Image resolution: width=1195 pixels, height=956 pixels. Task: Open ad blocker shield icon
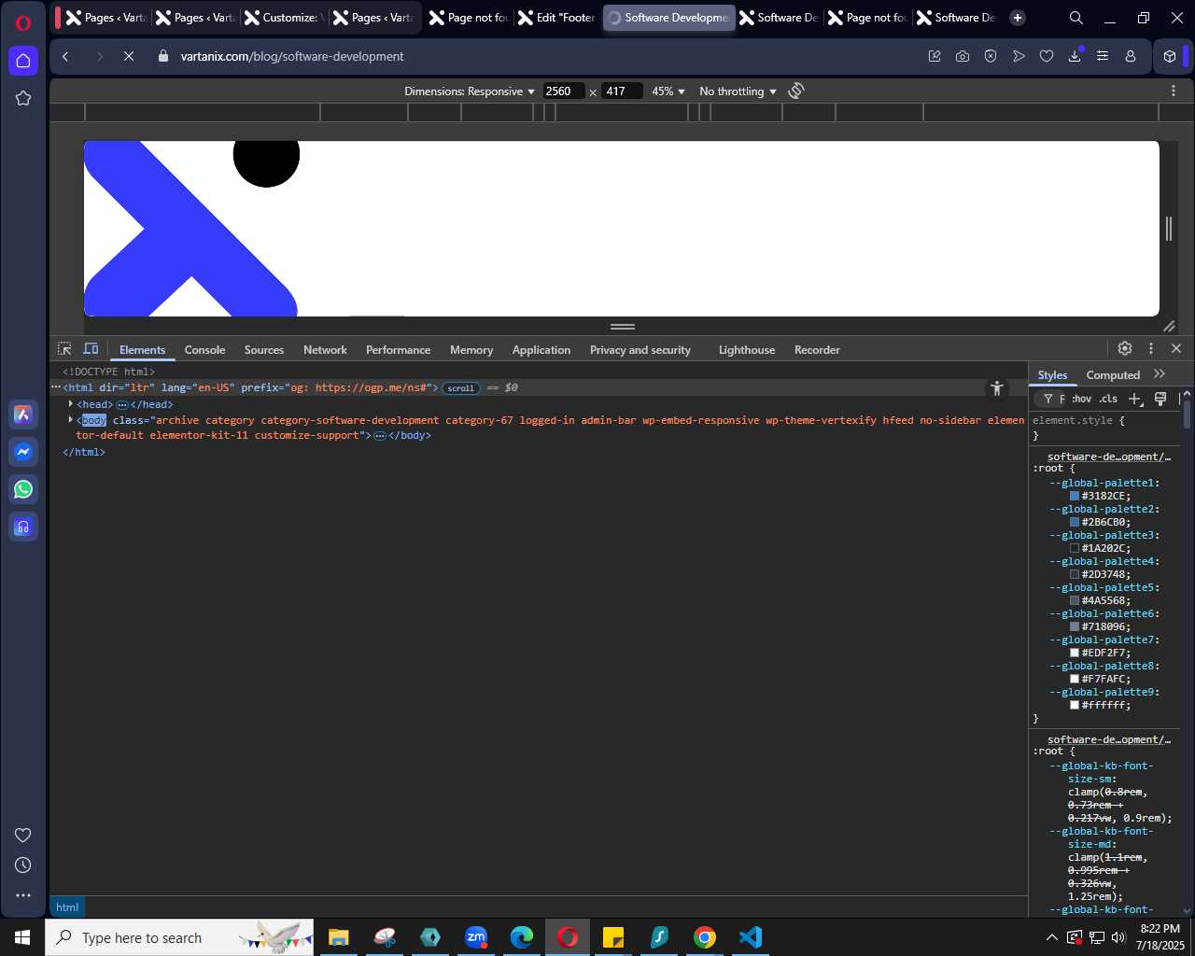click(991, 56)
